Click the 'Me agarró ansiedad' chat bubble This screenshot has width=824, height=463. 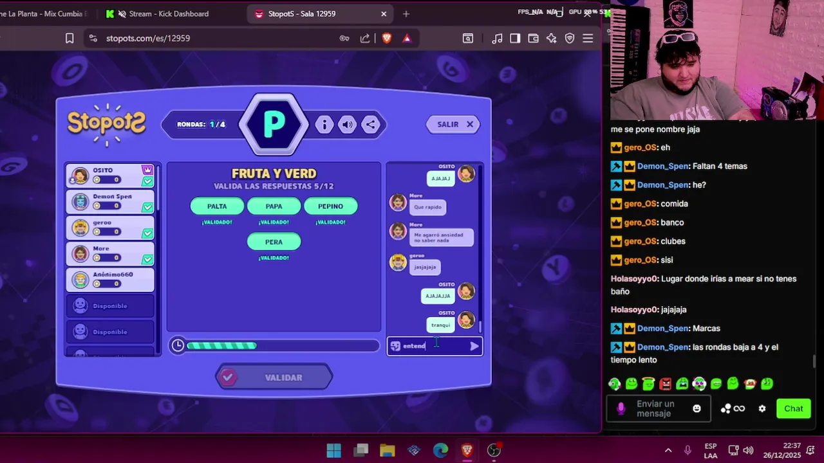pyautogui.click(x=442, y=237)
